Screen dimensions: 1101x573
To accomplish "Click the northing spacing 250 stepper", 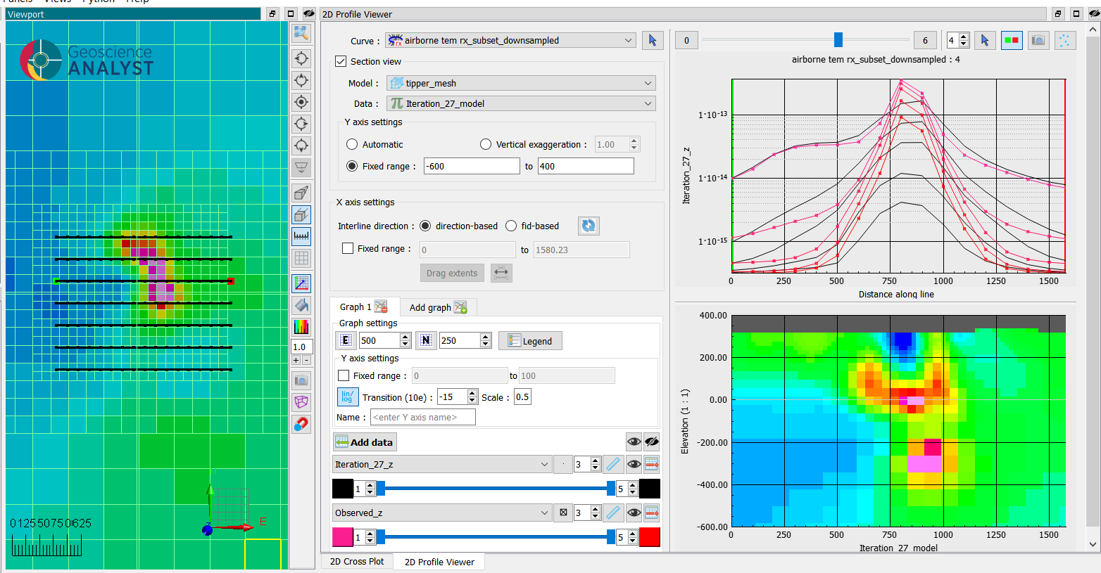I will [486, 340].
